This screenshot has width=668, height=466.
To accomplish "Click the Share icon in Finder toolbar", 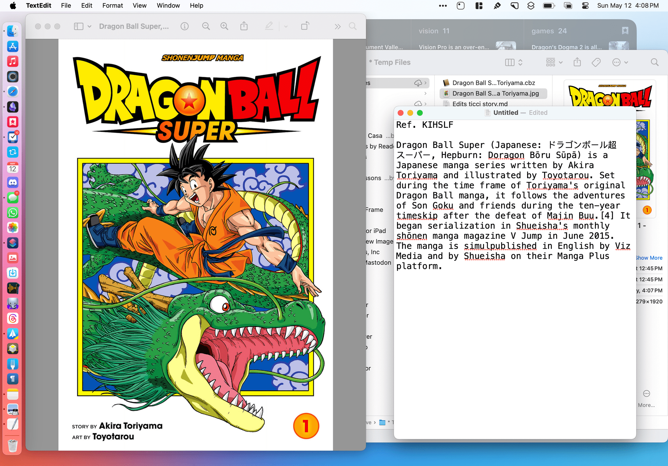I will tap(577, 62).
